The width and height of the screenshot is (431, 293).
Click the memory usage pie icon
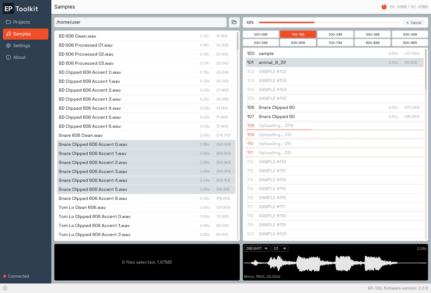384,7
